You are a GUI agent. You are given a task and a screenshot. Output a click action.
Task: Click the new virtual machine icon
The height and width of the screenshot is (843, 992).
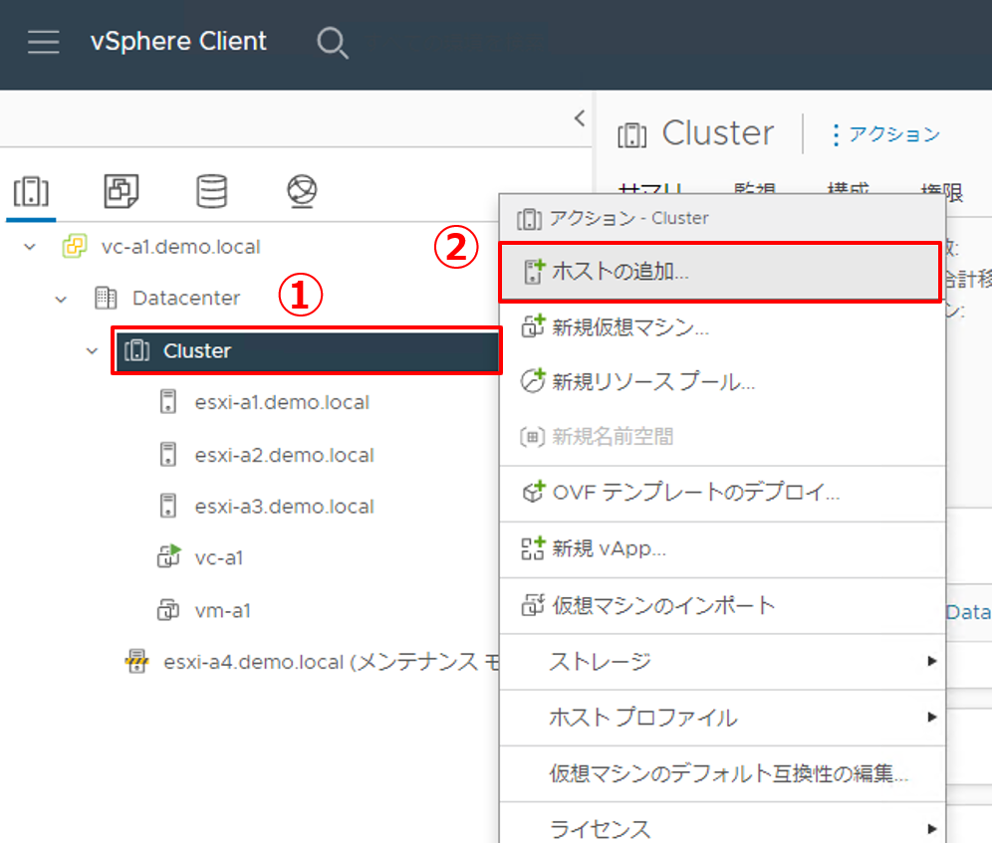[533, 326]
